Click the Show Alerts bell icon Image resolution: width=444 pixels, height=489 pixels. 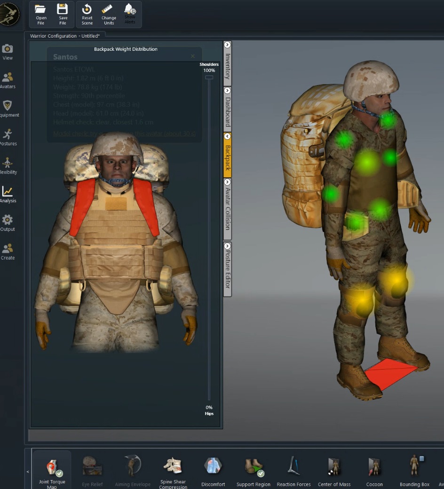pyautogui.click(x=130, y=14)
